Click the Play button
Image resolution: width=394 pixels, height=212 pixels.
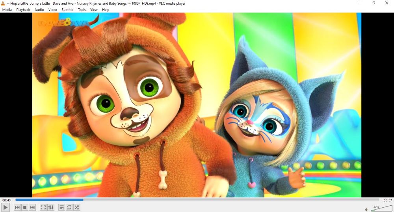[x=5, y=207]
